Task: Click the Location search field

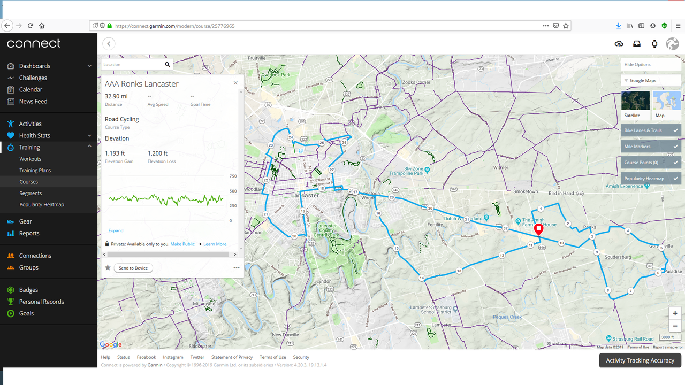Action: pyautogui.click(x=132, y=65)
